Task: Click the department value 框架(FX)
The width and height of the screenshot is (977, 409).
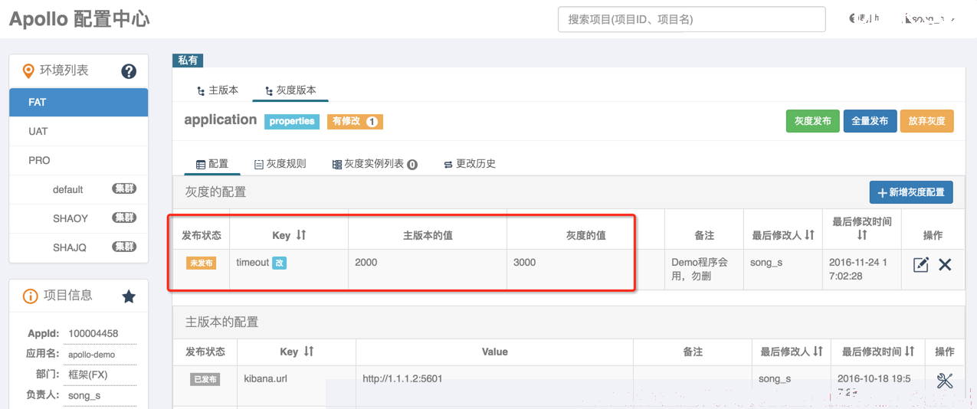Action: 88,375
